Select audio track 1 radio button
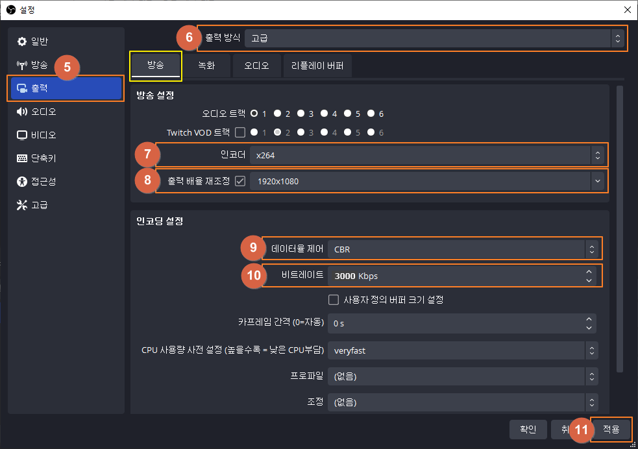This screenshot has height=449, width=638. point(254,114)
